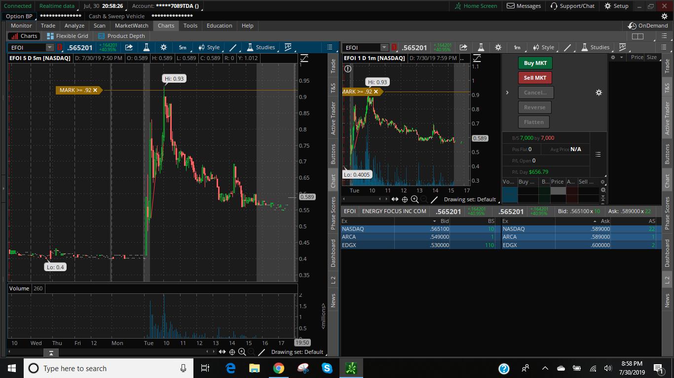Select the drawing line tool below the left chart
This screenshot has height=378, width=674.
[x=262, y=352]
